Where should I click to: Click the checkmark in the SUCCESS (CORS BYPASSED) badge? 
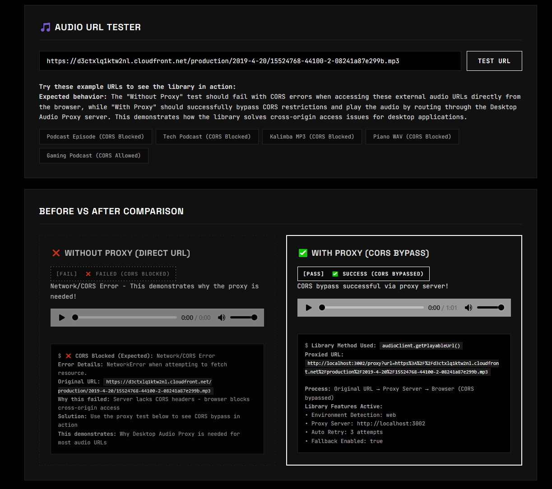[335, 274]
